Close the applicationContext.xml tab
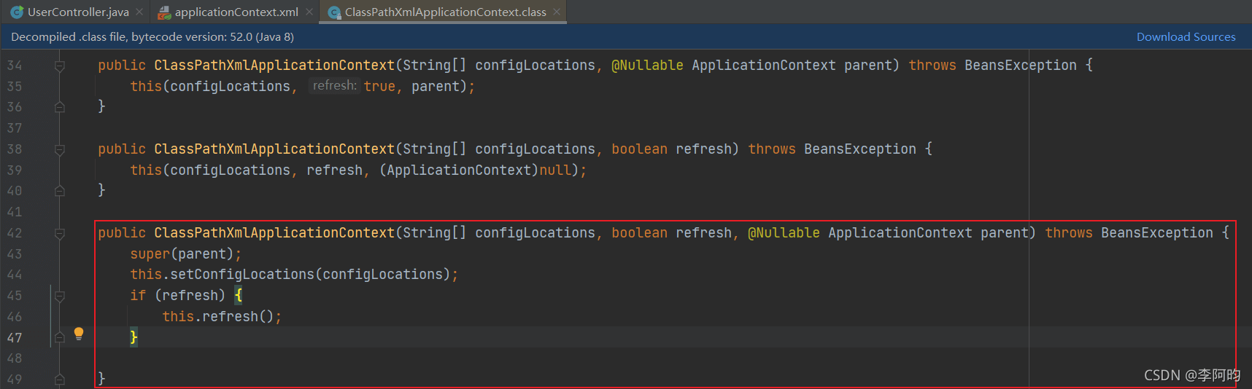1252x389 pixels. coord(309,12)
